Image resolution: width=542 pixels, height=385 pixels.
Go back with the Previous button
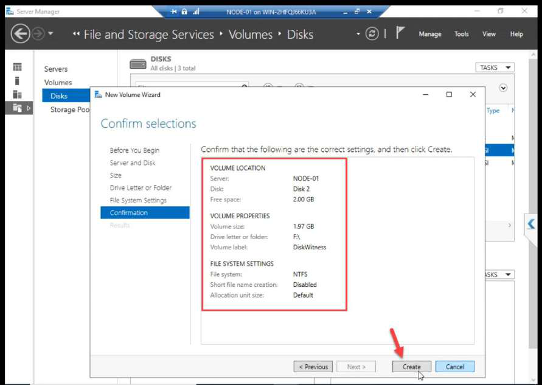[313, 366]
